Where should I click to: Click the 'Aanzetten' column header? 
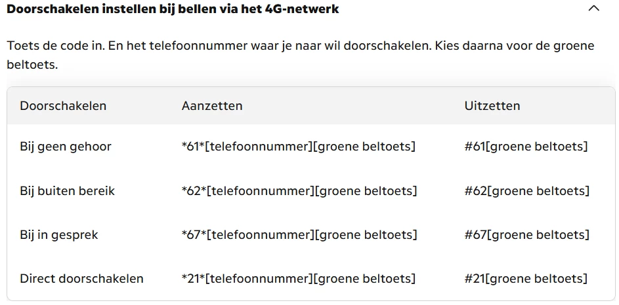pos(212,106)
